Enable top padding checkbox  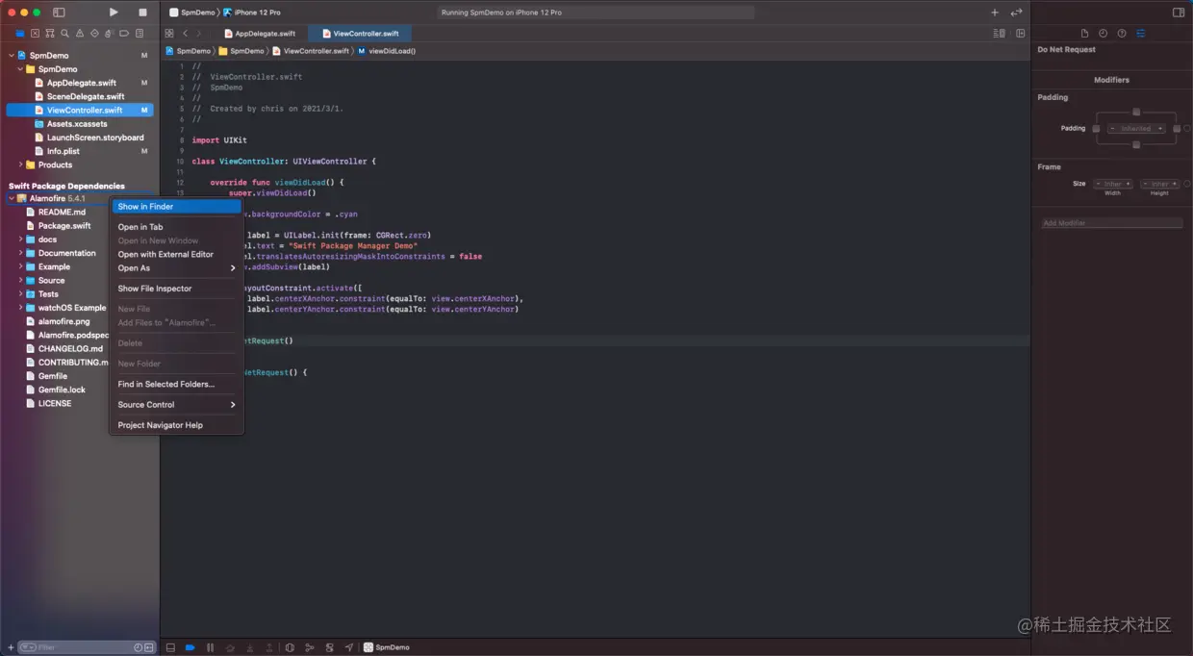tap(1136, 112)
